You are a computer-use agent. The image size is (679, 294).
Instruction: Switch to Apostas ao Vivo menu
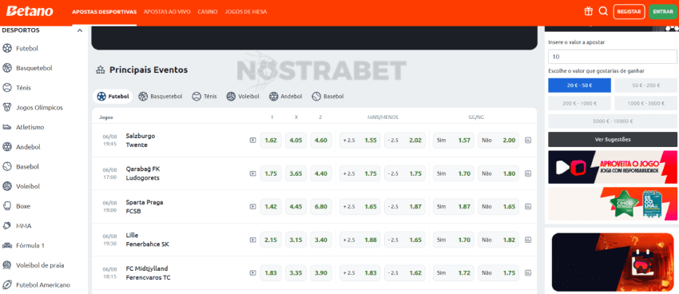[x=167, y=12]
